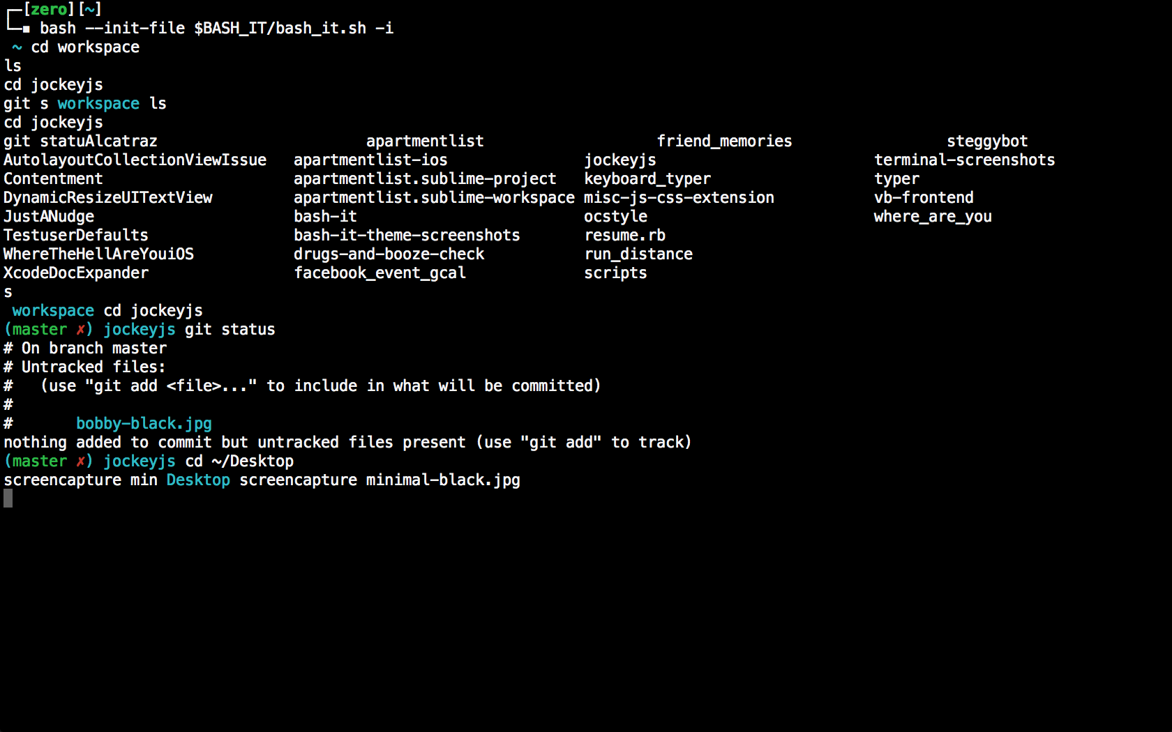The height and width of the screenshot is (732, 1172).
Task: Click 'XcodeDocExpander' in the directory listing
Action: [76, 273]
